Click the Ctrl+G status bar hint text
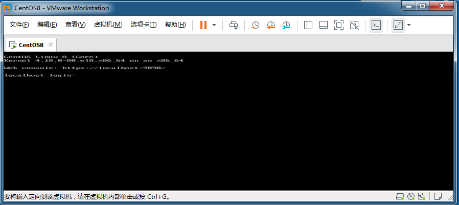Screen dimensions: 459x205 click(87, 196)
